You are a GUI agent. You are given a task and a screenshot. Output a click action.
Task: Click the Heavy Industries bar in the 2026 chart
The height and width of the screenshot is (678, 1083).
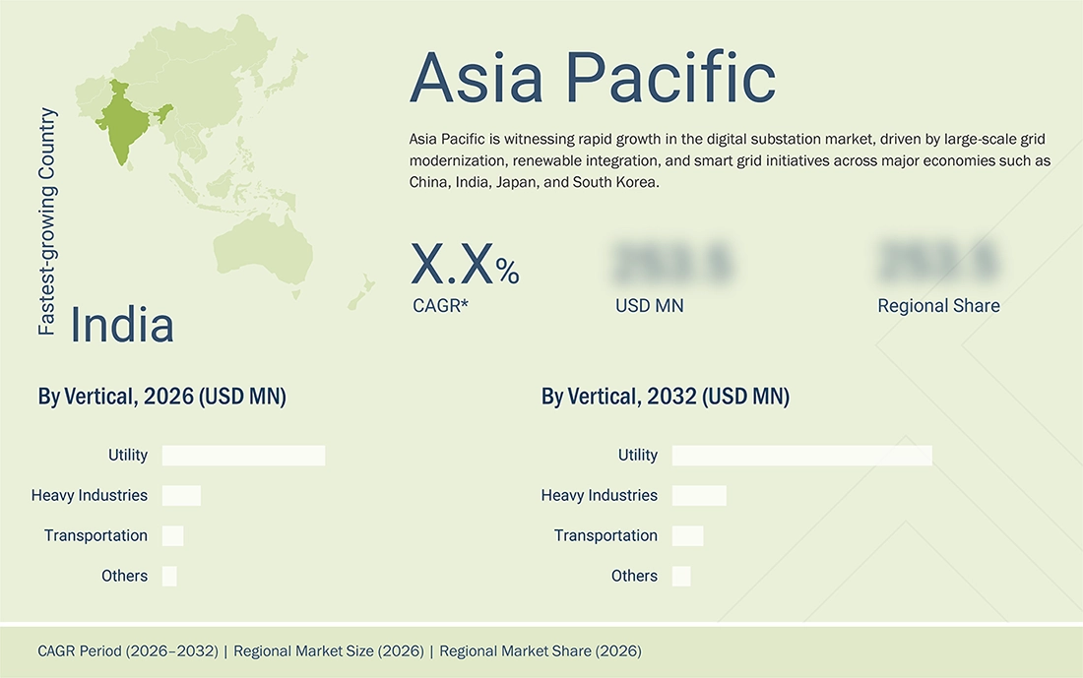182,496
